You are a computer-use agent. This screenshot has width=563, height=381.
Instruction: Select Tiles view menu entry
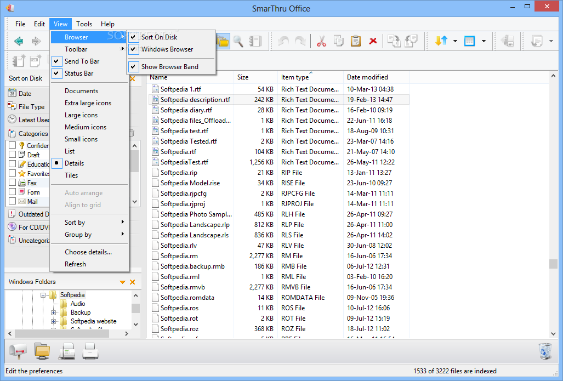click(89, 175)
